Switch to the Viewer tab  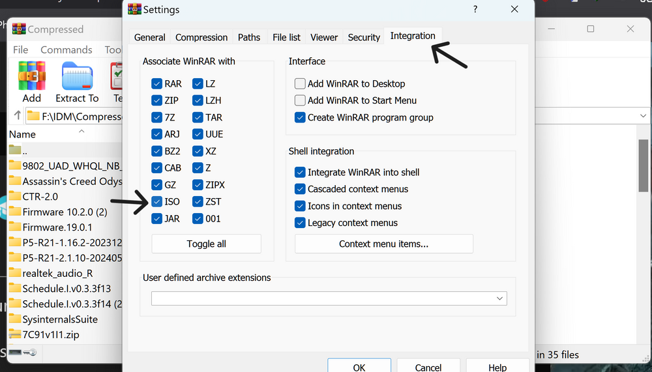coord(324,37)
